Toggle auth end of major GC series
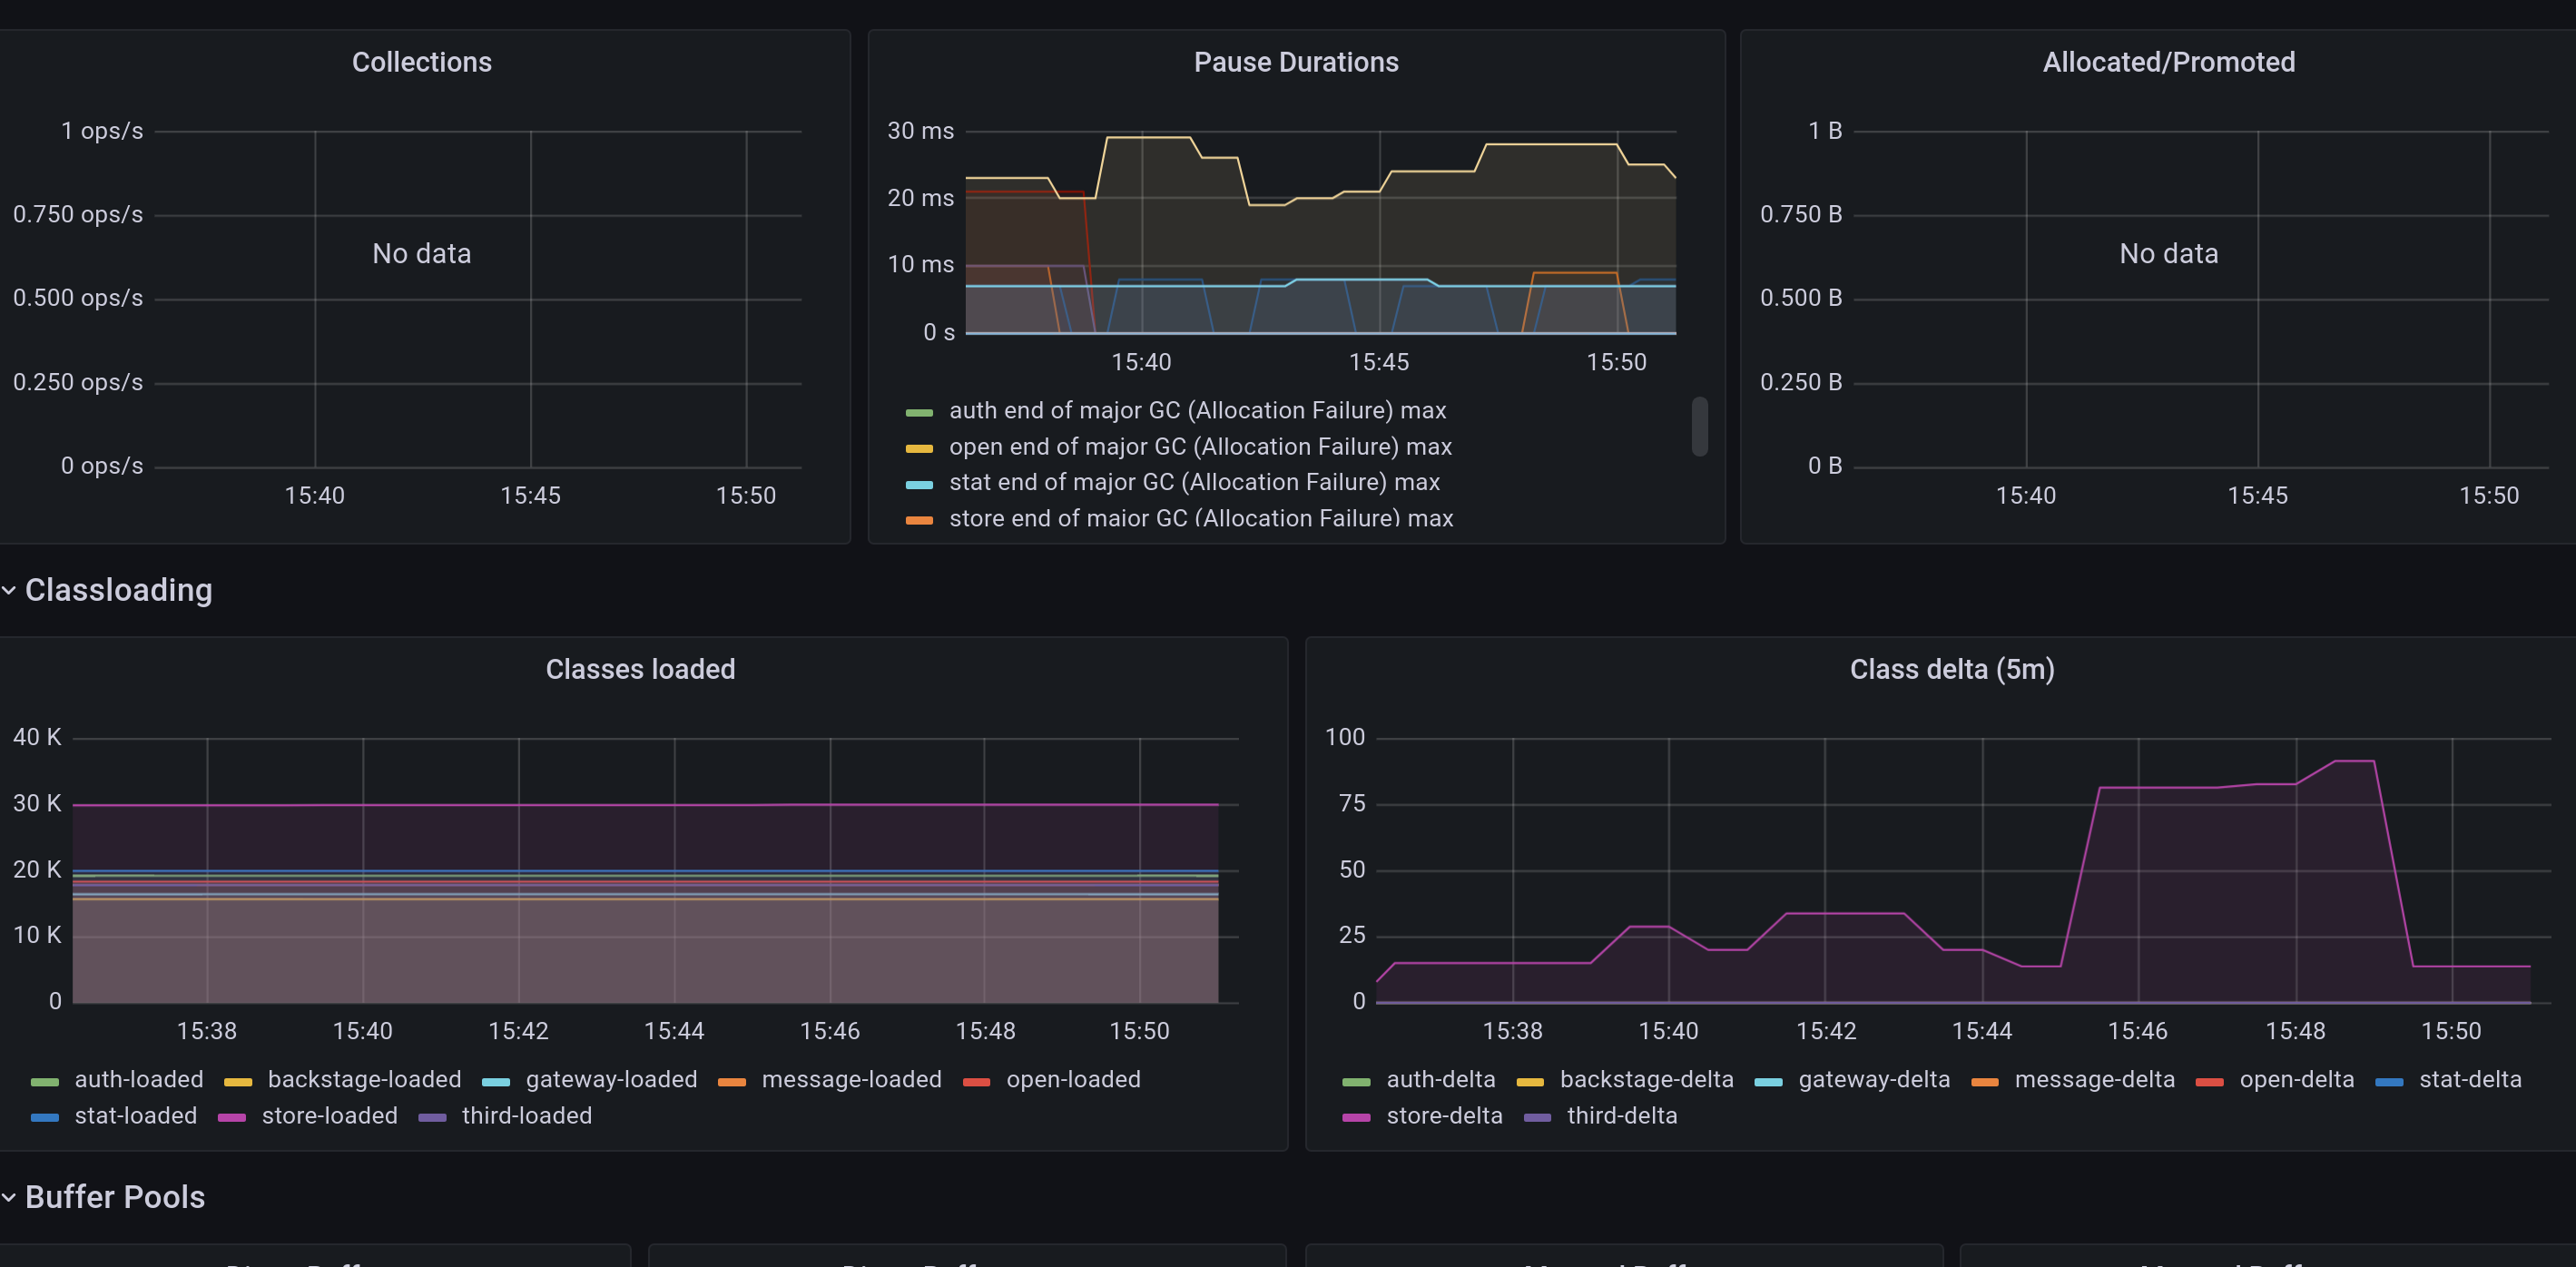This screenshot has height=1267, width=2576. [x=1196, y=411]
